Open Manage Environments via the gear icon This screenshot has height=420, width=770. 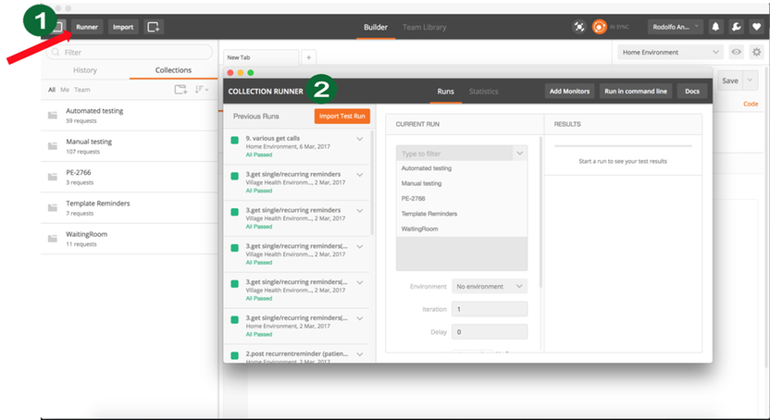tap(757, 52)
